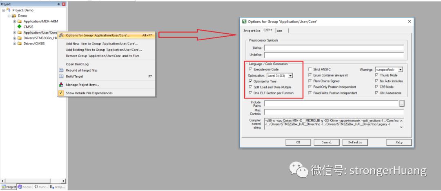Screen dimensions: 441x191
Task: Toggle the No Auto Includes checkbox
Action: tap(377, 81)
